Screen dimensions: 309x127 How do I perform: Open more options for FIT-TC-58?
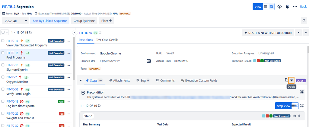coord(68,89)
